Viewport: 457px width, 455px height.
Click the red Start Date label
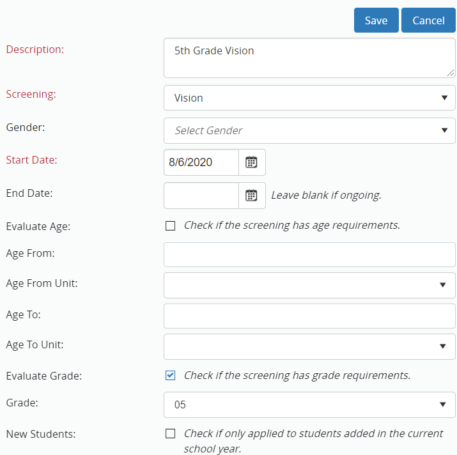(x=31, y=160)
